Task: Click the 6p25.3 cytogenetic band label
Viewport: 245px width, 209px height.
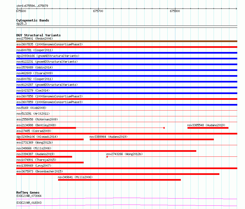Action: [x=21, y=24]
